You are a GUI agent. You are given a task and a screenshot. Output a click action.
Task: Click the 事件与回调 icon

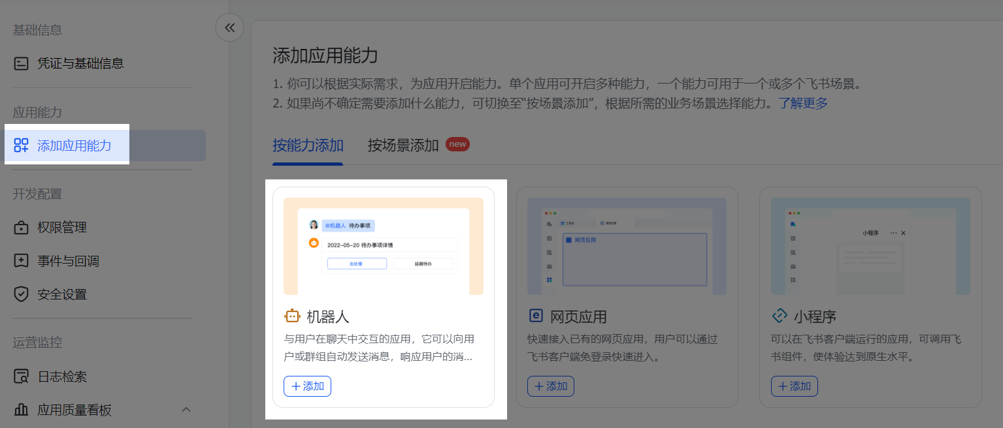[x=22, y=261]
